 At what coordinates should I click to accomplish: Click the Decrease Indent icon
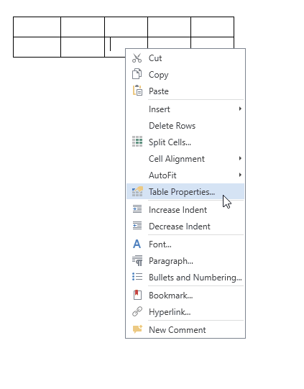pos(137,226)
